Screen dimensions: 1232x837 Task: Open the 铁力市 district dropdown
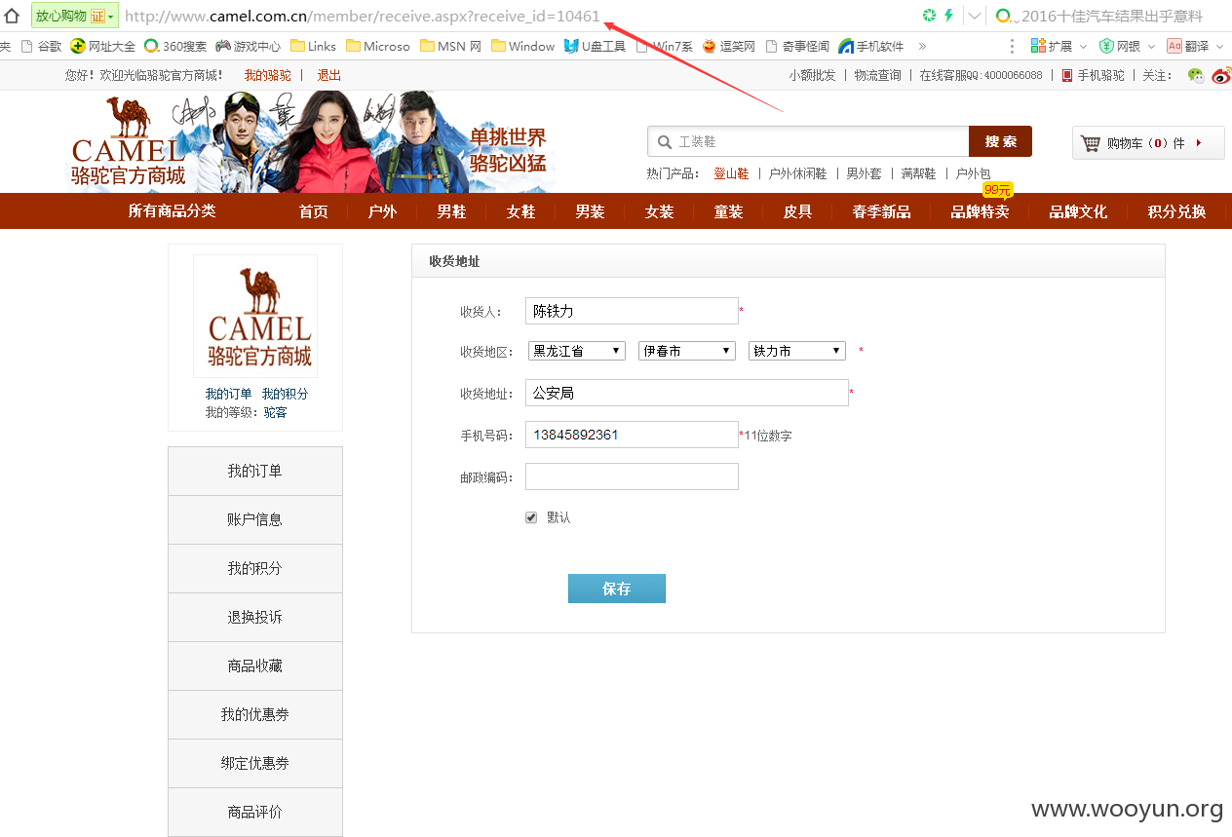pyautogui.click(x=796, y=351)
